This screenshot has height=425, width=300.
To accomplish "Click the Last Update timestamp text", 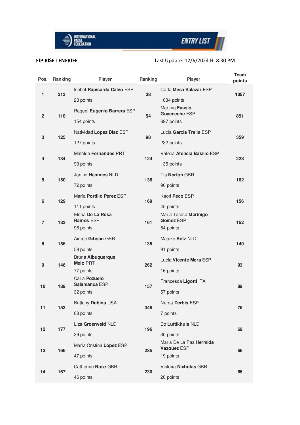I will (x=195, y=60).
